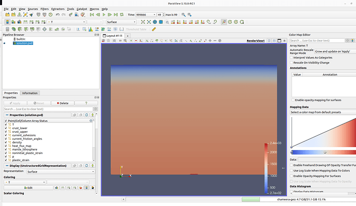Add a new layout tab with plus
Image resolution: width=356 pixels, height=206 pixels.
[127, 36]
